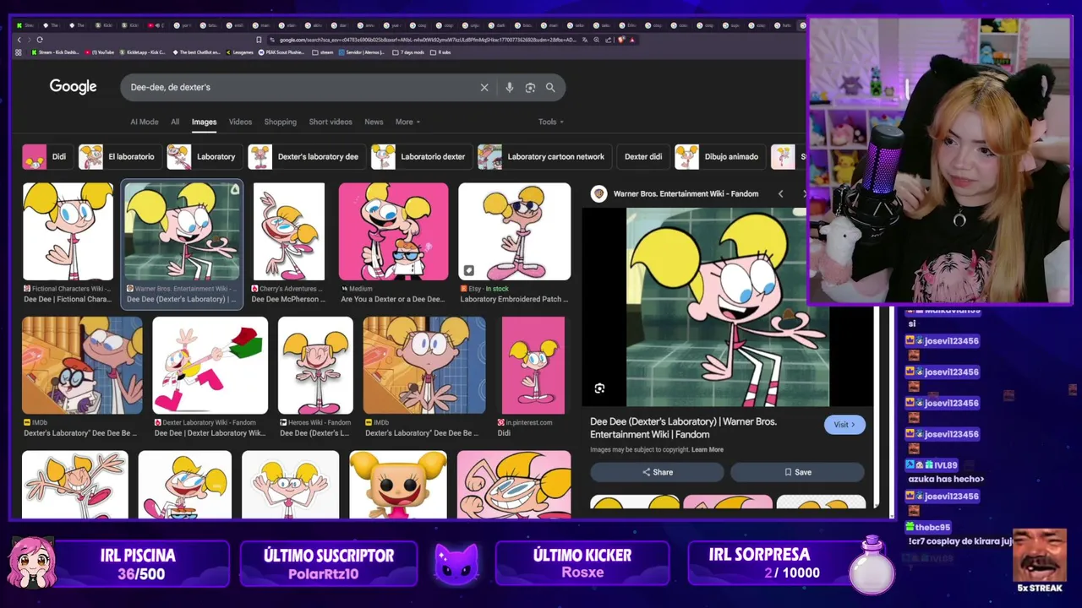Open the Learn More copyright link

click(x=708, y=449)
